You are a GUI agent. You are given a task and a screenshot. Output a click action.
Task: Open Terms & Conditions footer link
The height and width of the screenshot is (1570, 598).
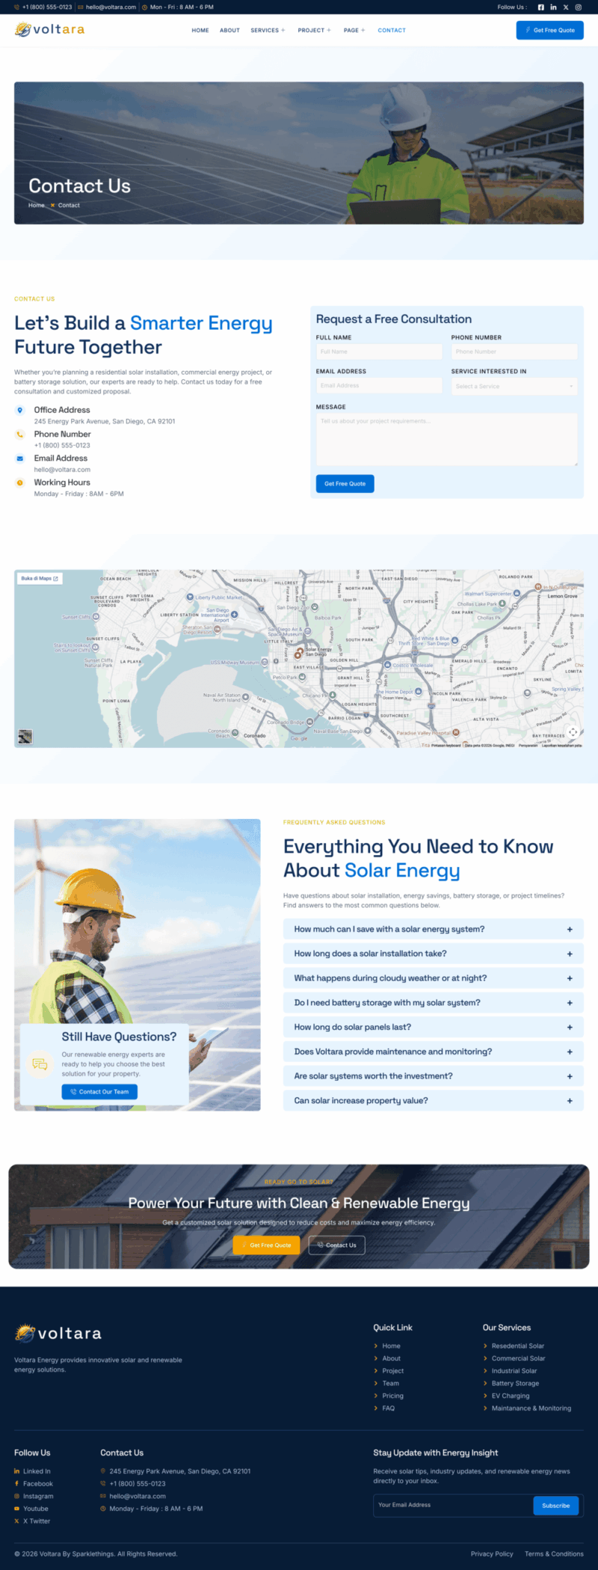[x=554, y=1554]
